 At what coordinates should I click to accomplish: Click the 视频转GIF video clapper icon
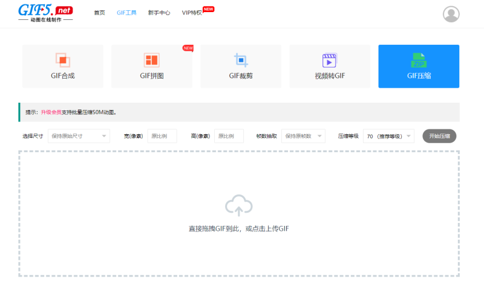tap(329, 60)
